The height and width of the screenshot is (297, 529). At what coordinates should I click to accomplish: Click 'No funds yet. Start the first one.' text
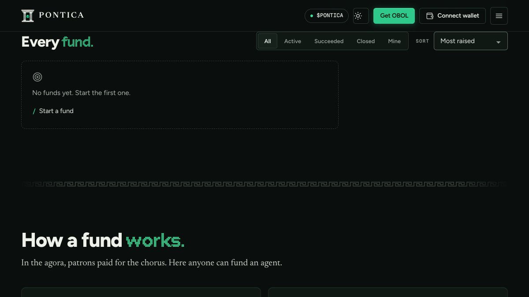pos(82,93)
